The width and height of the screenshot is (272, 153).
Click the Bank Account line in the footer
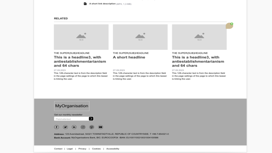tap(106, 138)
